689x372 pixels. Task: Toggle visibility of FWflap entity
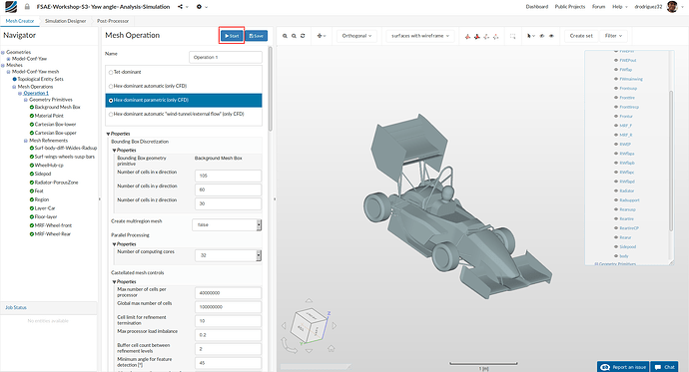[616, 70]
